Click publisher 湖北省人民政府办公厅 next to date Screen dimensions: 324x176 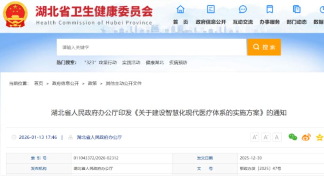(x=99, y=137)
